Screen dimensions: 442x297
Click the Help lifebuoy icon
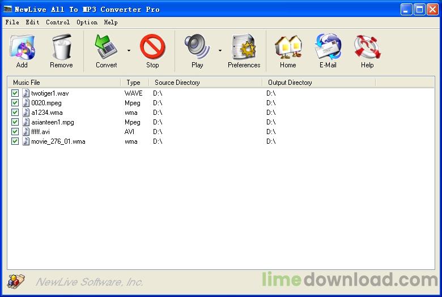[367, 47]
